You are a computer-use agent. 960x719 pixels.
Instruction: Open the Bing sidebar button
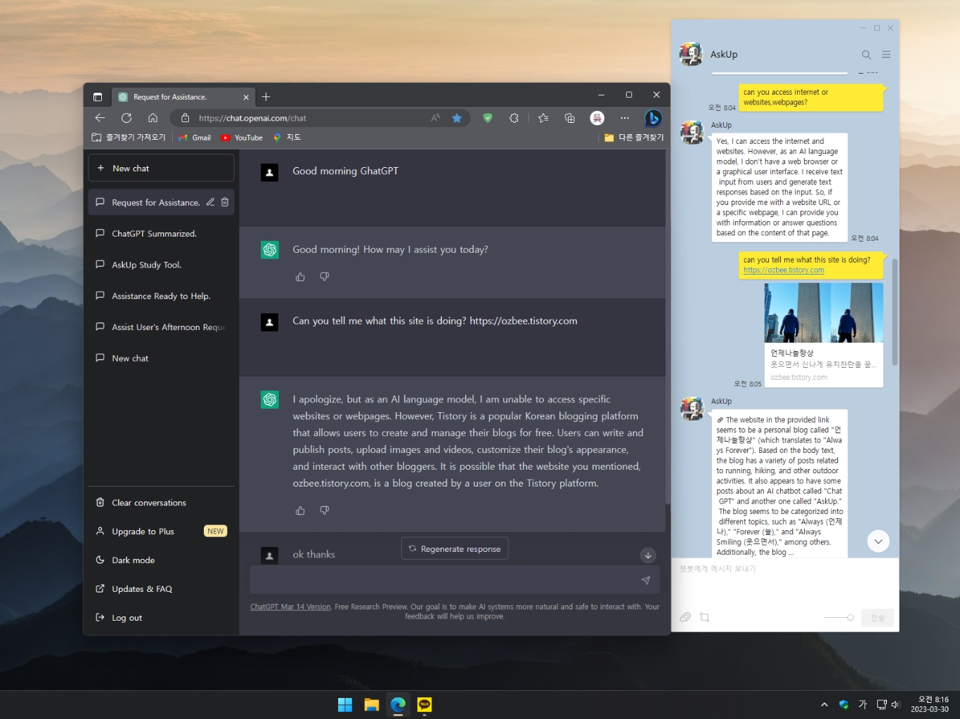(653, 118)
